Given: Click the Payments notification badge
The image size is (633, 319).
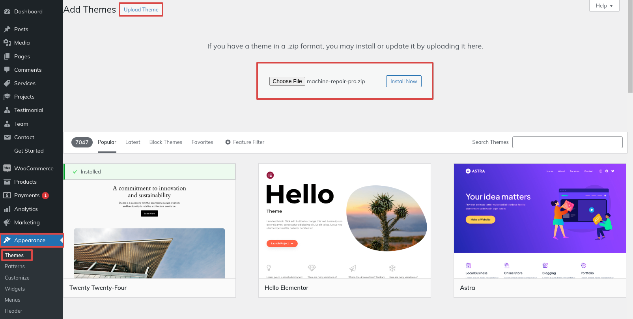Looking at the screenshot, I should [45, 195].
